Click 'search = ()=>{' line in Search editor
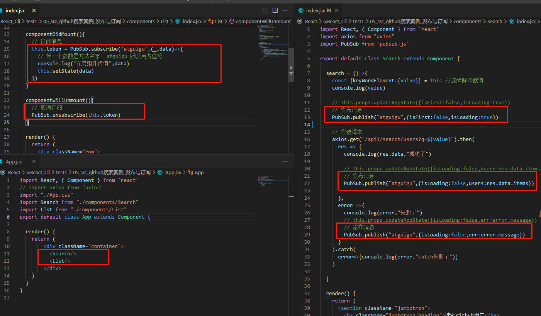Viewport: 541px width, 316px height. (x=347, y=73)
